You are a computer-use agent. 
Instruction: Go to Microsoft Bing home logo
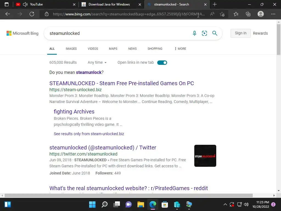tap(23, 33)
